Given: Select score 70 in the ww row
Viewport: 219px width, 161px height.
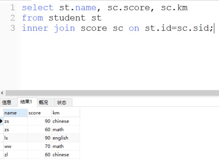Looking at the screenshot, I should click(39, 146).
